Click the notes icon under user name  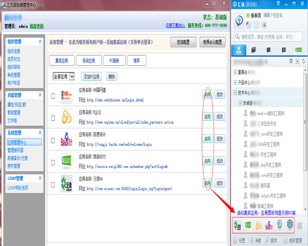(249, 25)
